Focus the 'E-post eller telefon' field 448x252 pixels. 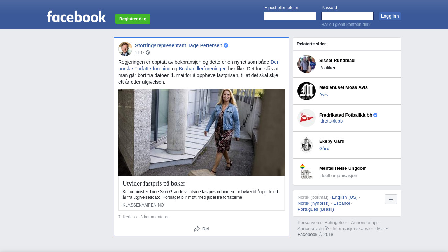(290, 16)
